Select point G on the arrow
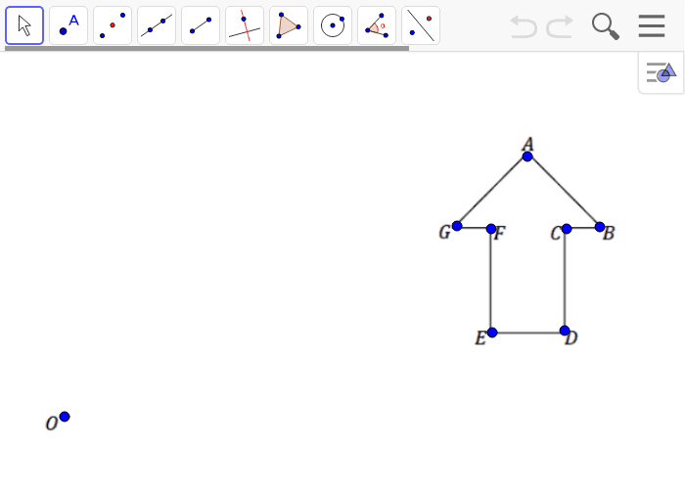Screen dimensions: 685x489 coord(457,226)
